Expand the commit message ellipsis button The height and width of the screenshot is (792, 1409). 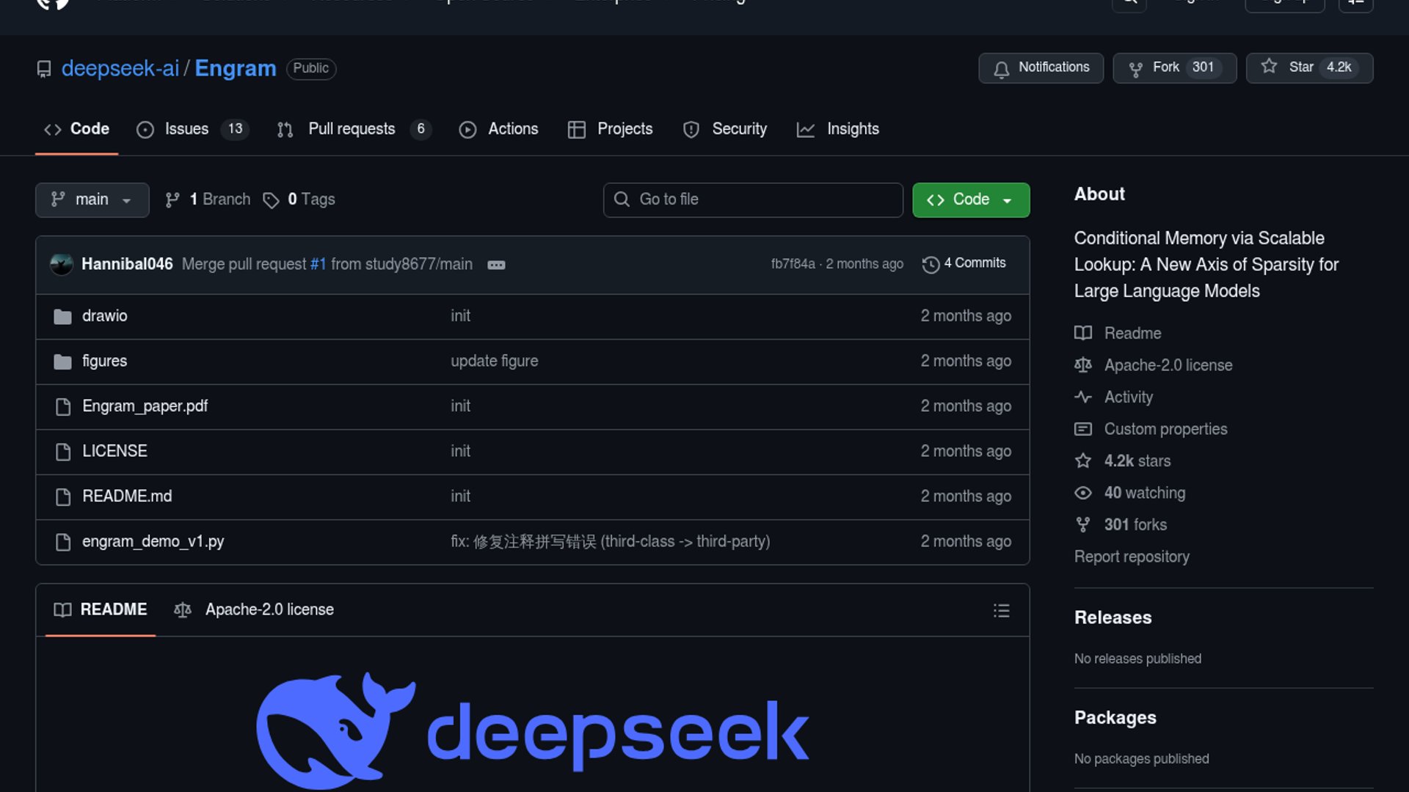coord(496,265)
